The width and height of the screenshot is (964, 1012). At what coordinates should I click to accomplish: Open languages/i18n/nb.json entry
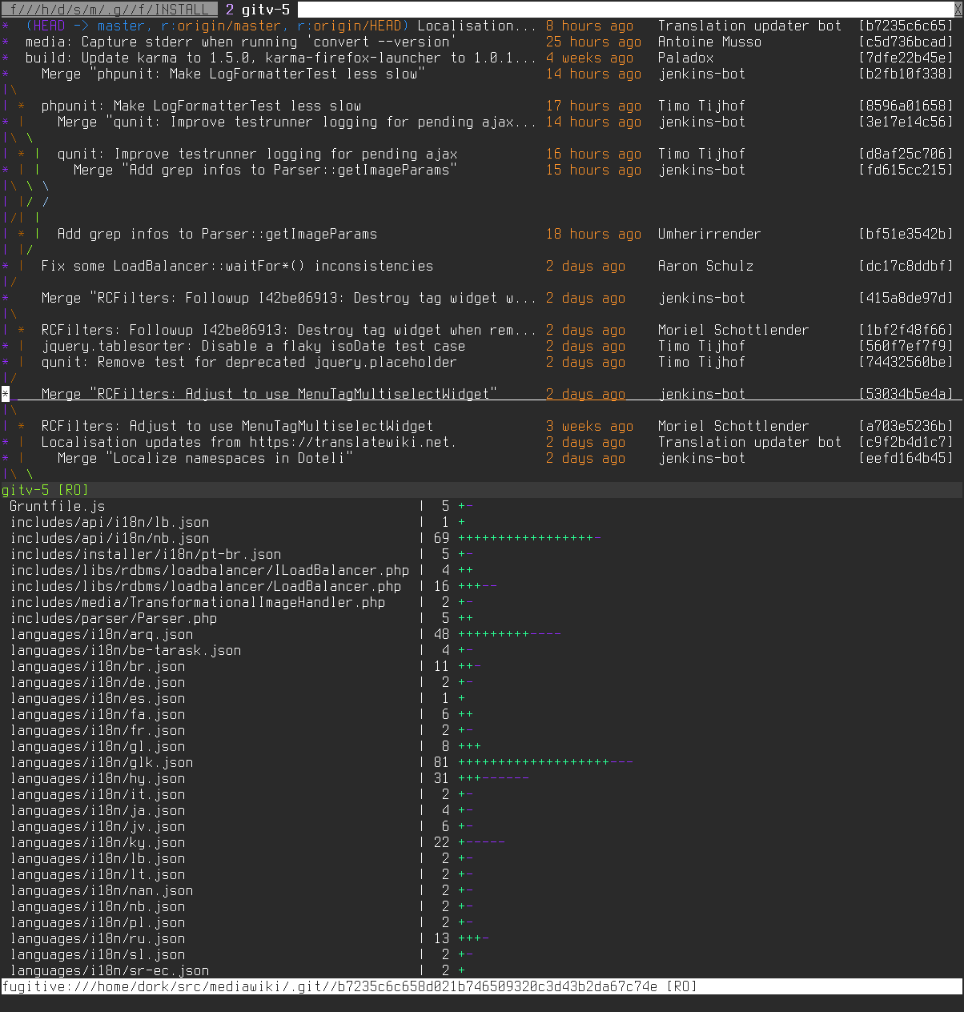click(98, 906)
